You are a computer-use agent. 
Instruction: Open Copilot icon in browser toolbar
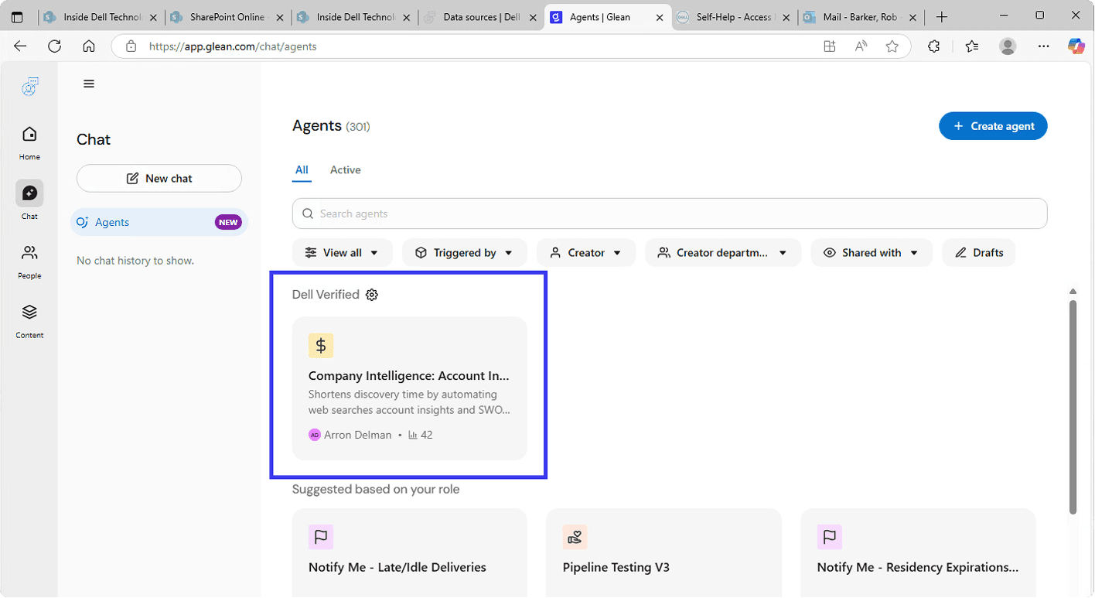pyautogui.click(x=1076, y=46)
